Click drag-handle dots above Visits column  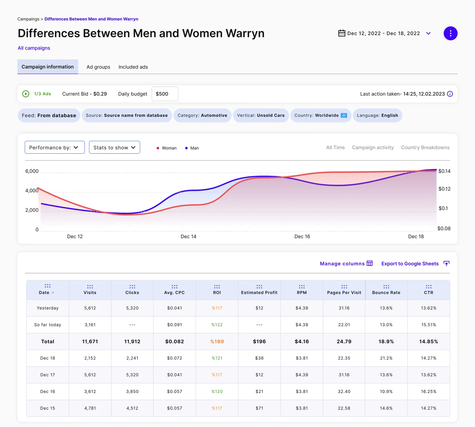(x=90, y=287)
